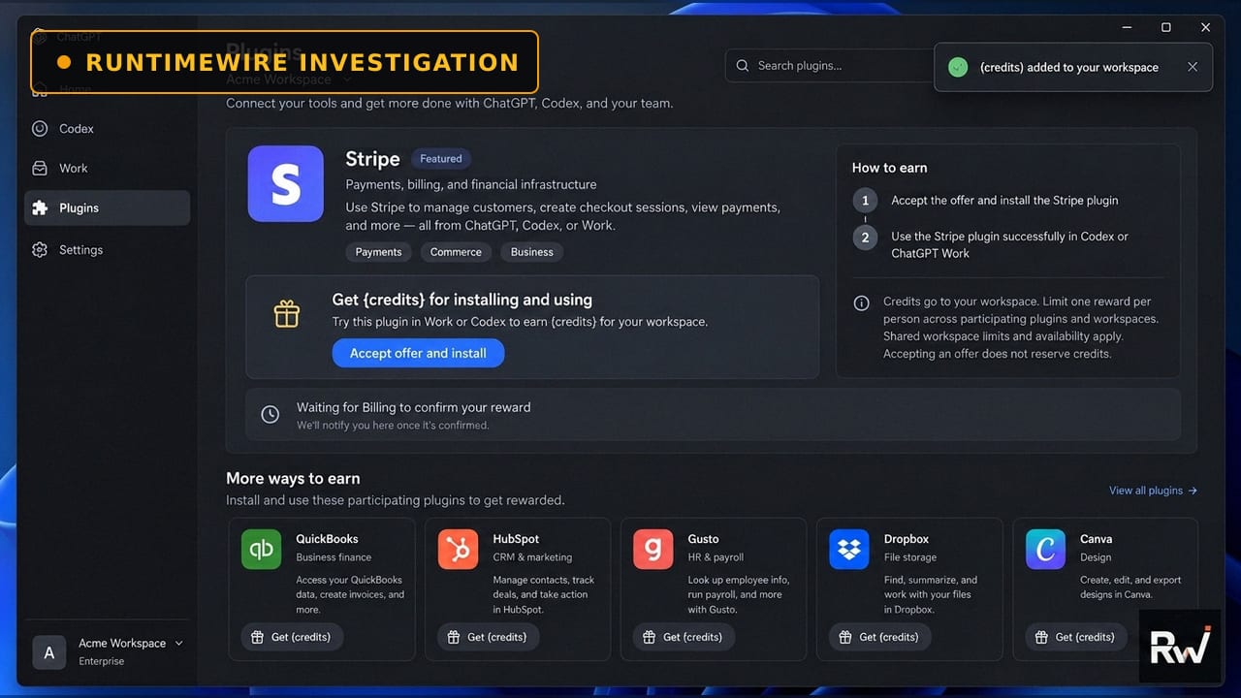Click the clock icon beside Waiting for Billing
The height and width of the screenshot is (698, 1241).
(x=270, y=415)
